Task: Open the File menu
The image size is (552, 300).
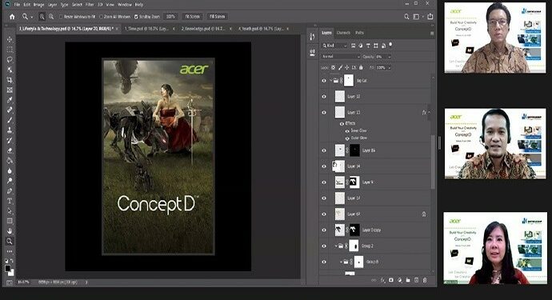Action: pos(17,5)
